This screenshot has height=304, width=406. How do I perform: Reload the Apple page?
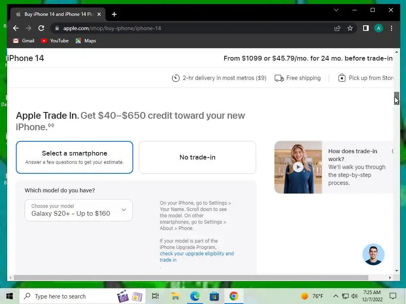41,28
